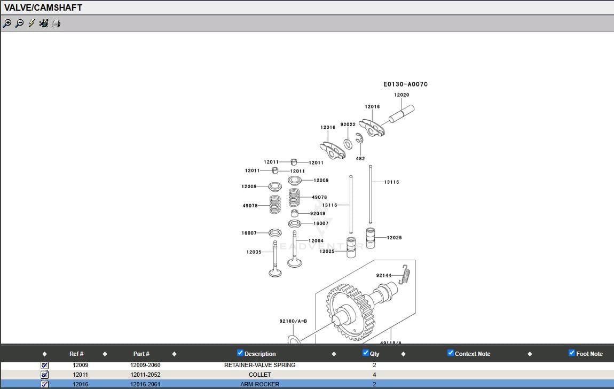Click sort arrows right of Description header
614x389 pixels.
(334, 354)
